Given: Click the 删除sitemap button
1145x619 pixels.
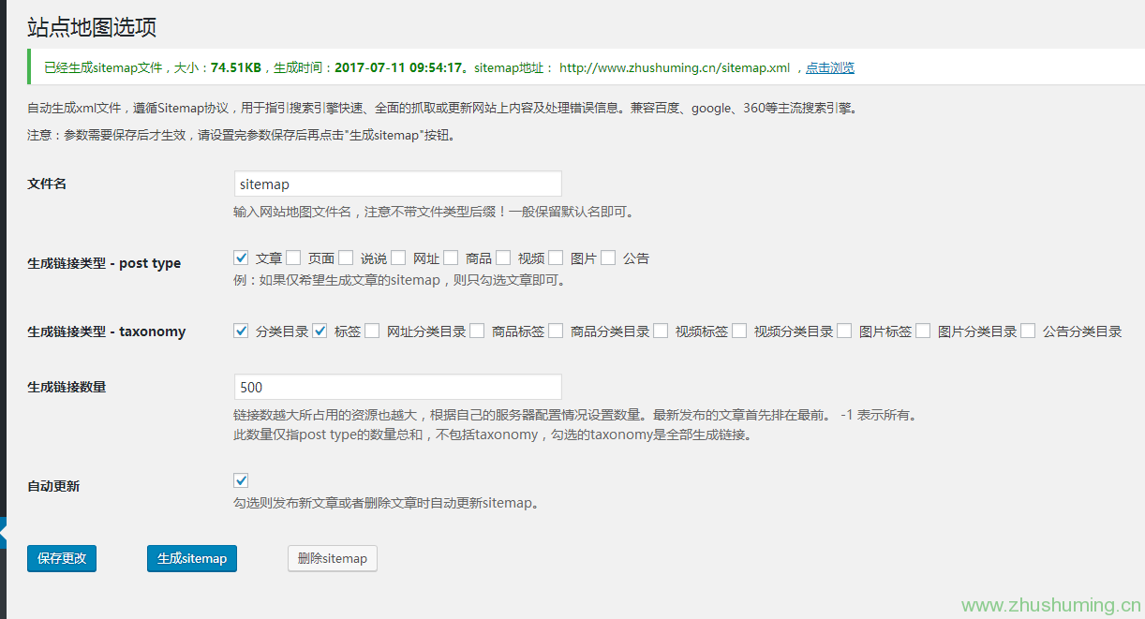Looking at the screenshot, I should pos(332,558).
